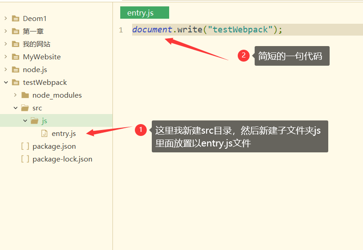Select the src folder name
Screen dimensions: 363x250
37,108
